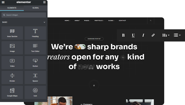Click the site search magnifier icon
Image resolution: width=185 pixels, height=105 pixels.
coord(151,21)
